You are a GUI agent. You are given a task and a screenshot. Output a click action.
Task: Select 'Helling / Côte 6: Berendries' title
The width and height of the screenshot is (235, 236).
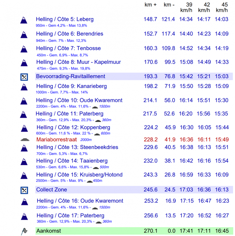(x=70, y=34)
